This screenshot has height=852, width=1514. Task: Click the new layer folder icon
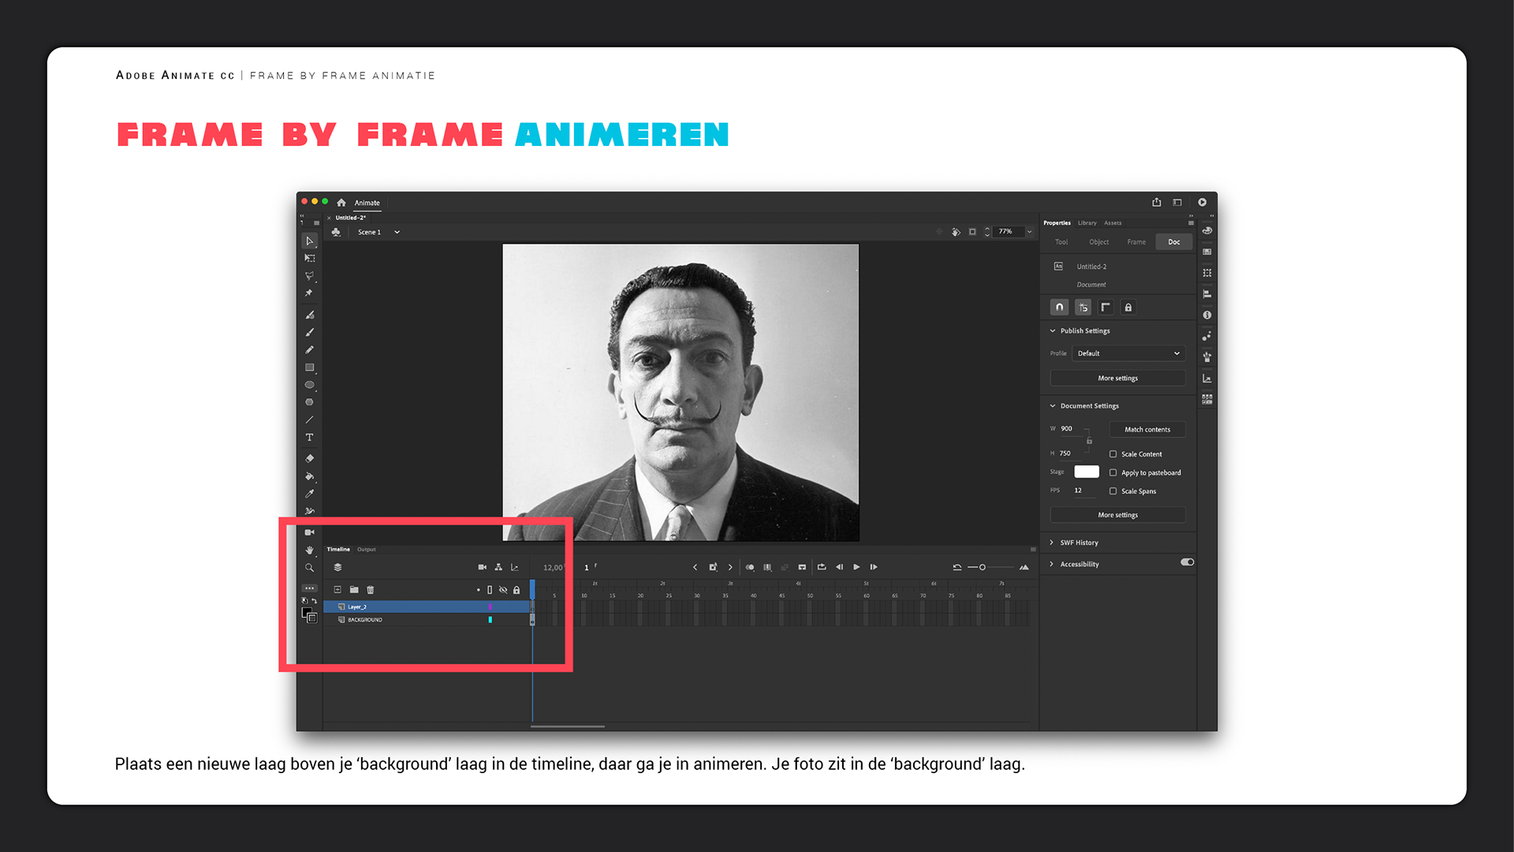[x=354, y=590]
